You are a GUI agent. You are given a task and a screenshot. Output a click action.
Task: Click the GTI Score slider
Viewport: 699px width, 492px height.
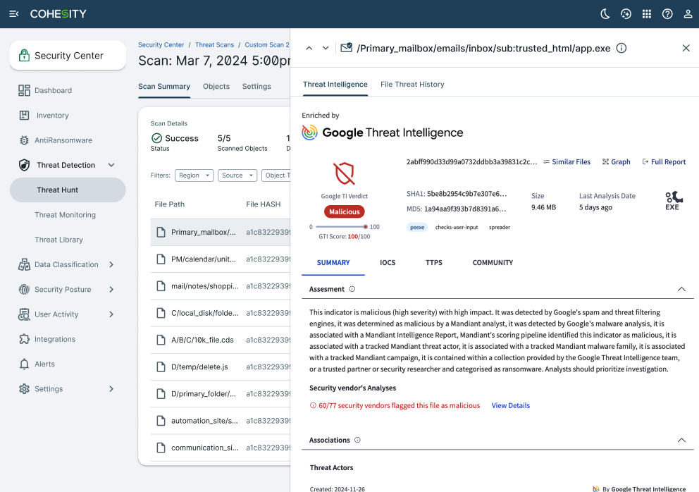pyautogui.click(x=340, y=227)
